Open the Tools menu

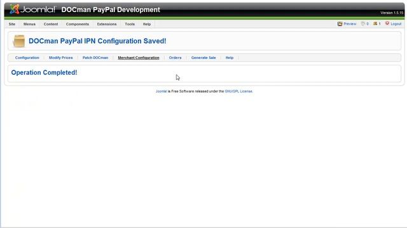(x=130, y=24)
